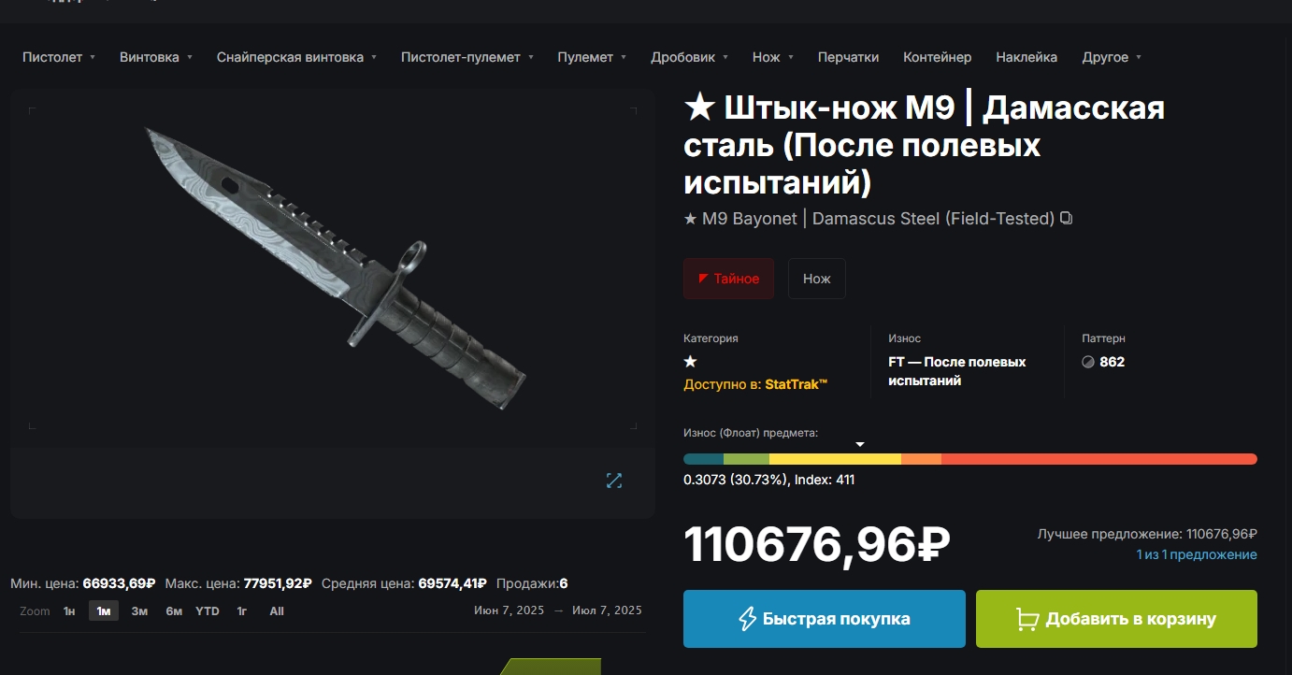Click the star icon under Категория
The image size is (1292, 675).
(691, 362)
